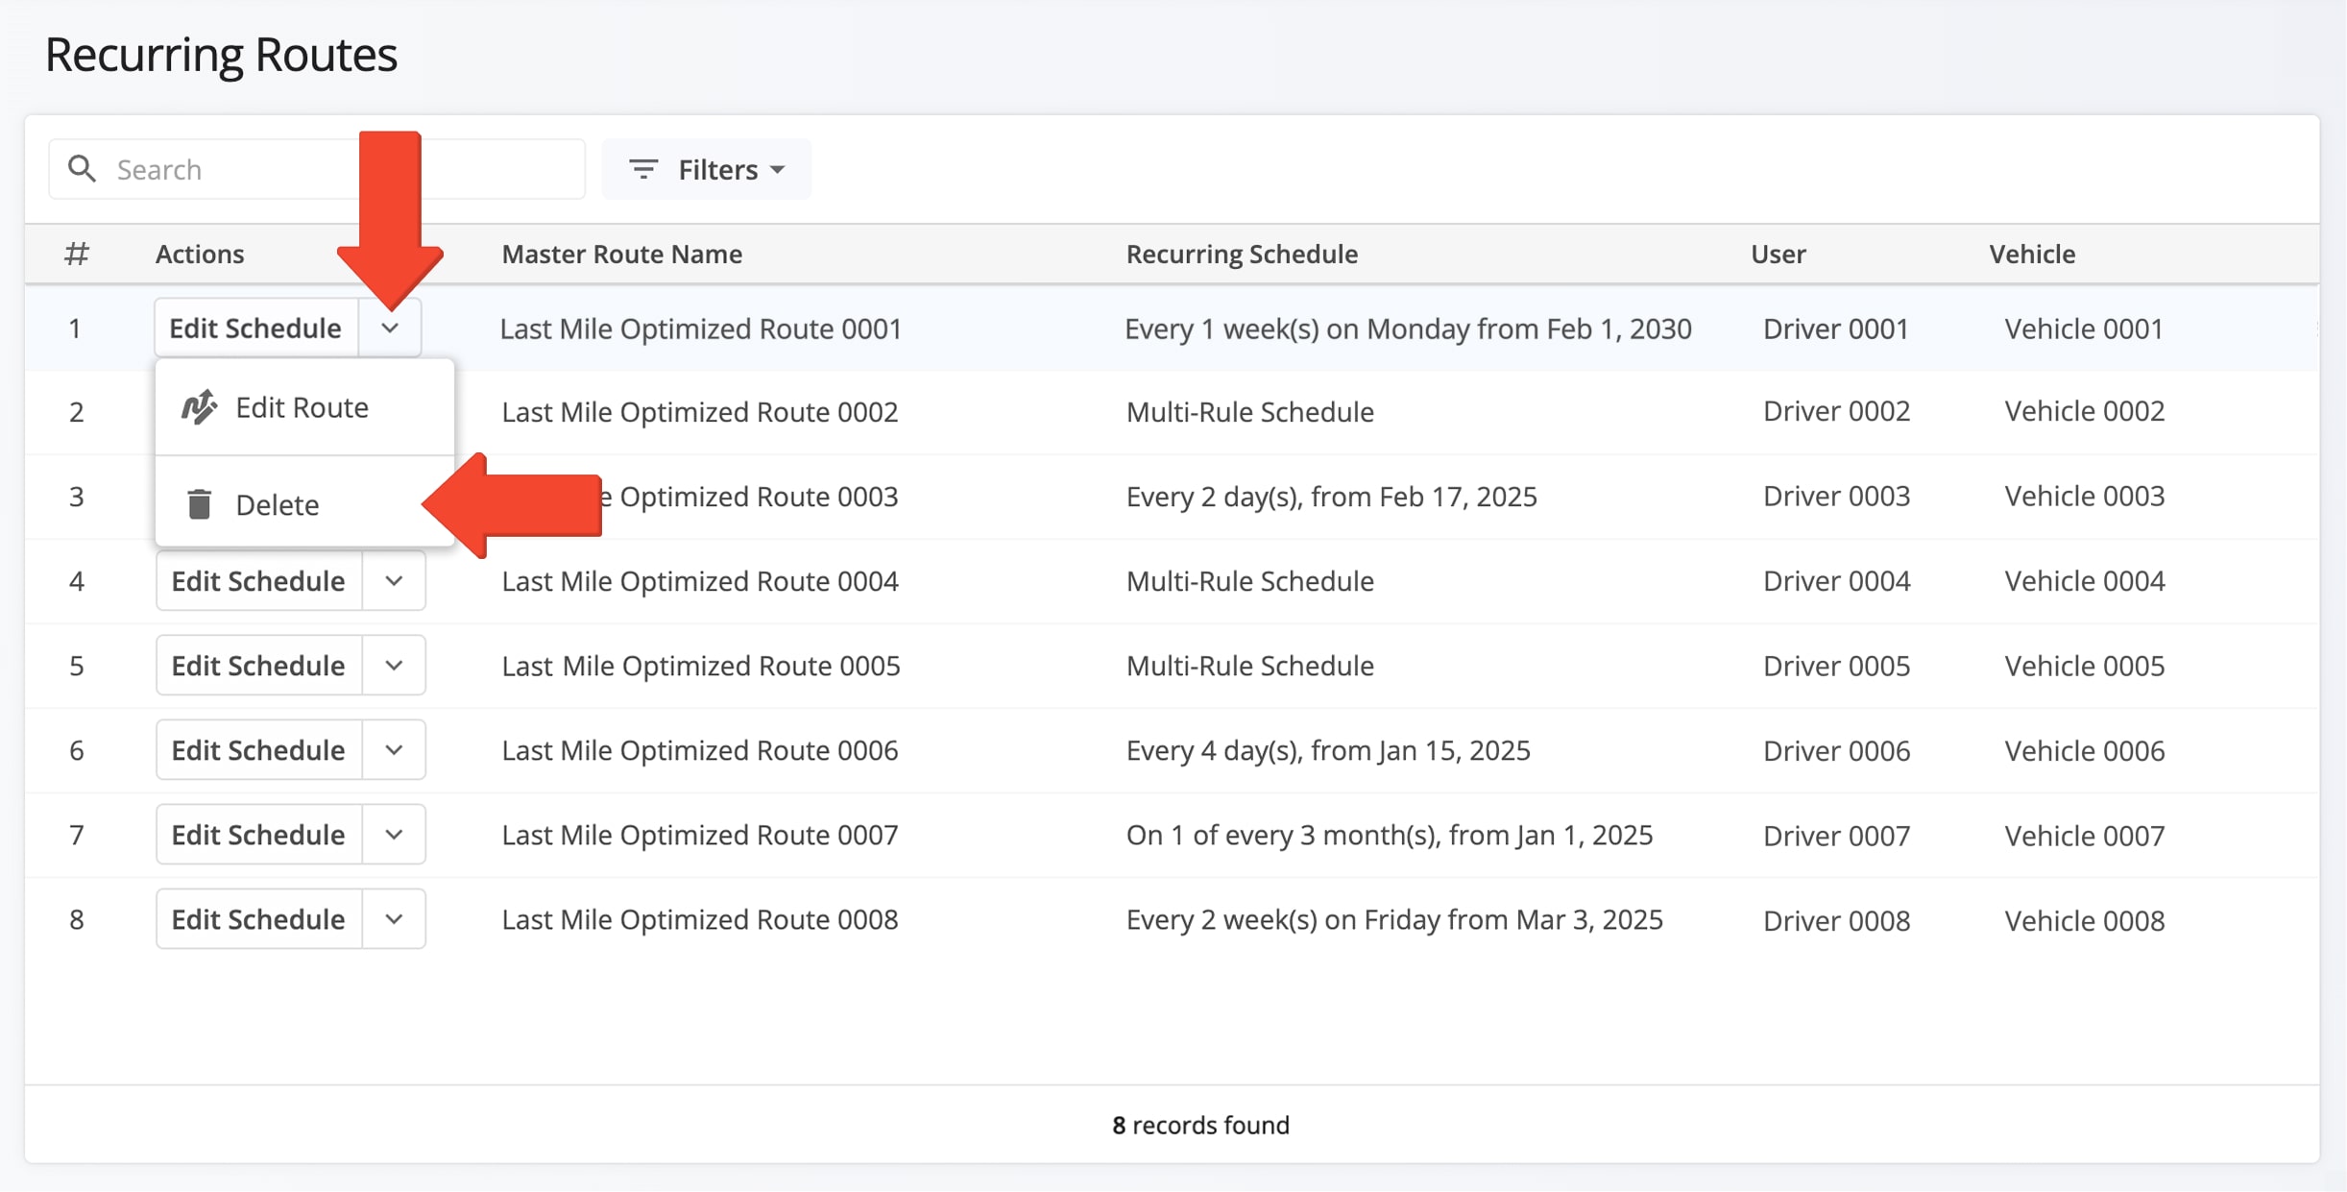Click Edit Schedule for Route 0008
2347x1192 pixels.
tap(259, 919)
